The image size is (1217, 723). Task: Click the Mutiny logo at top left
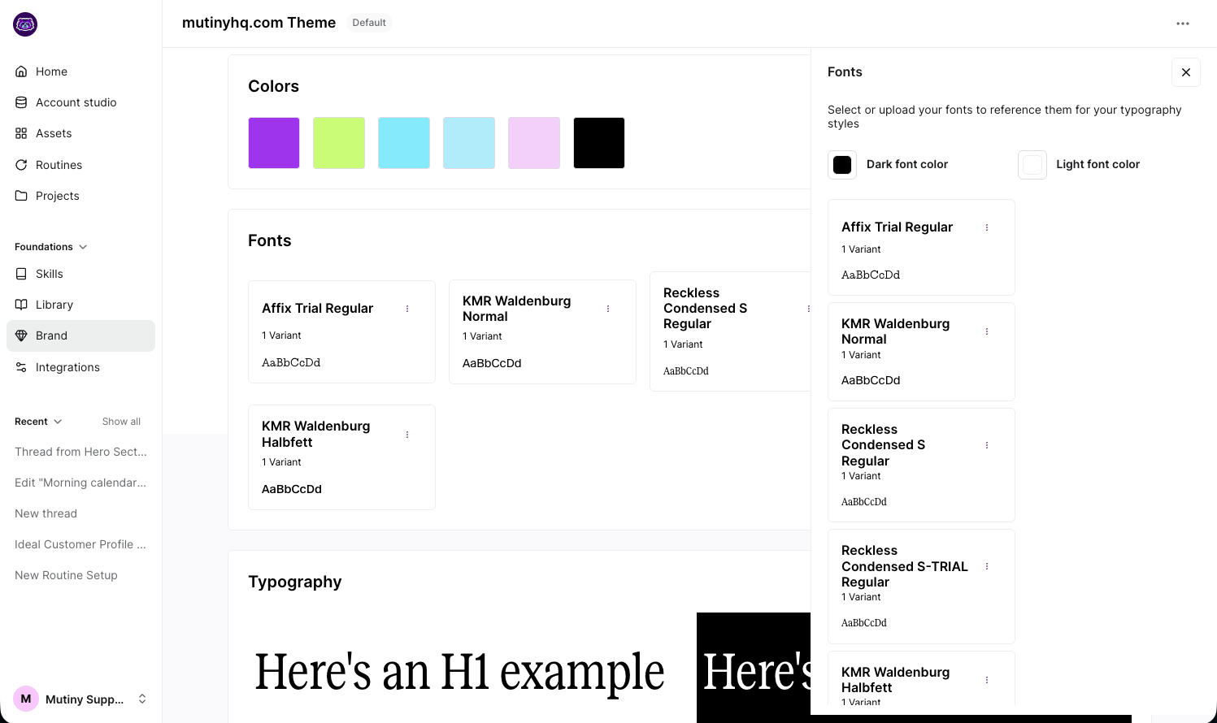(x=25, y=24)
